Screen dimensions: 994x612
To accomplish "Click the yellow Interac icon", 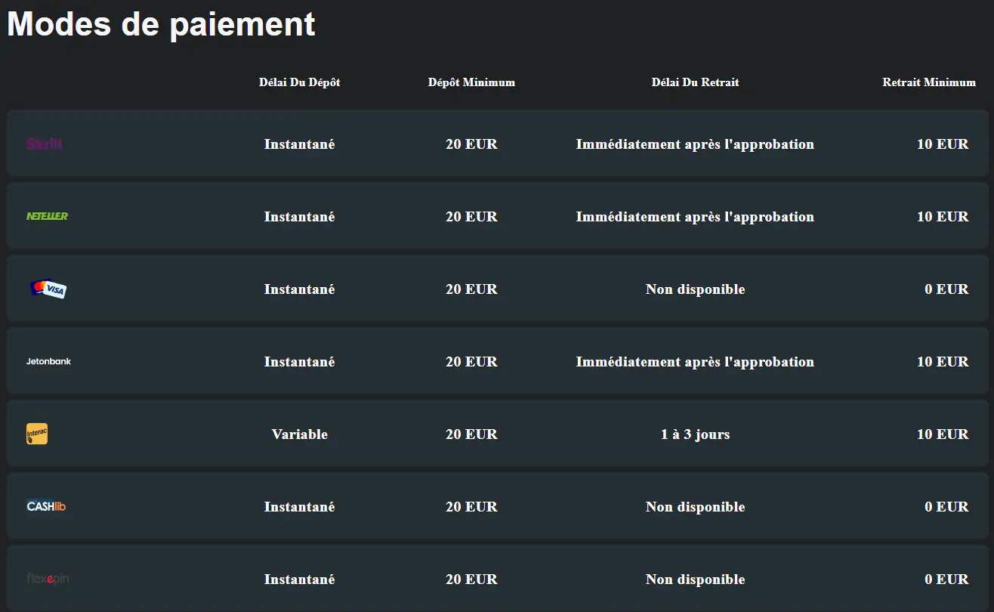I will coord(37,434).
